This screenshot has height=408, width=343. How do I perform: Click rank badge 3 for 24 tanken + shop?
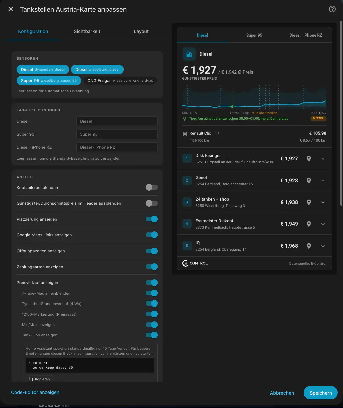point(187,202)
